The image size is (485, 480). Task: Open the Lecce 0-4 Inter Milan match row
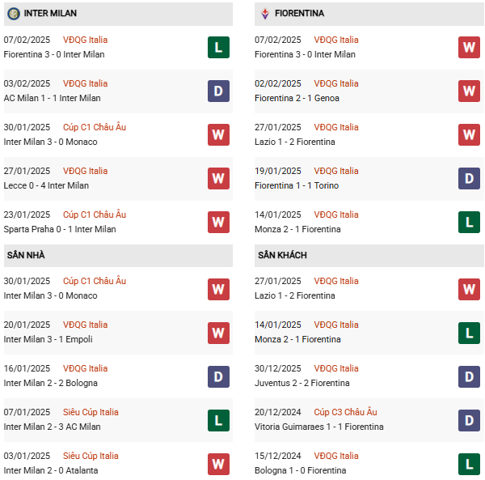pyautogui.click(x=118, y=178)
